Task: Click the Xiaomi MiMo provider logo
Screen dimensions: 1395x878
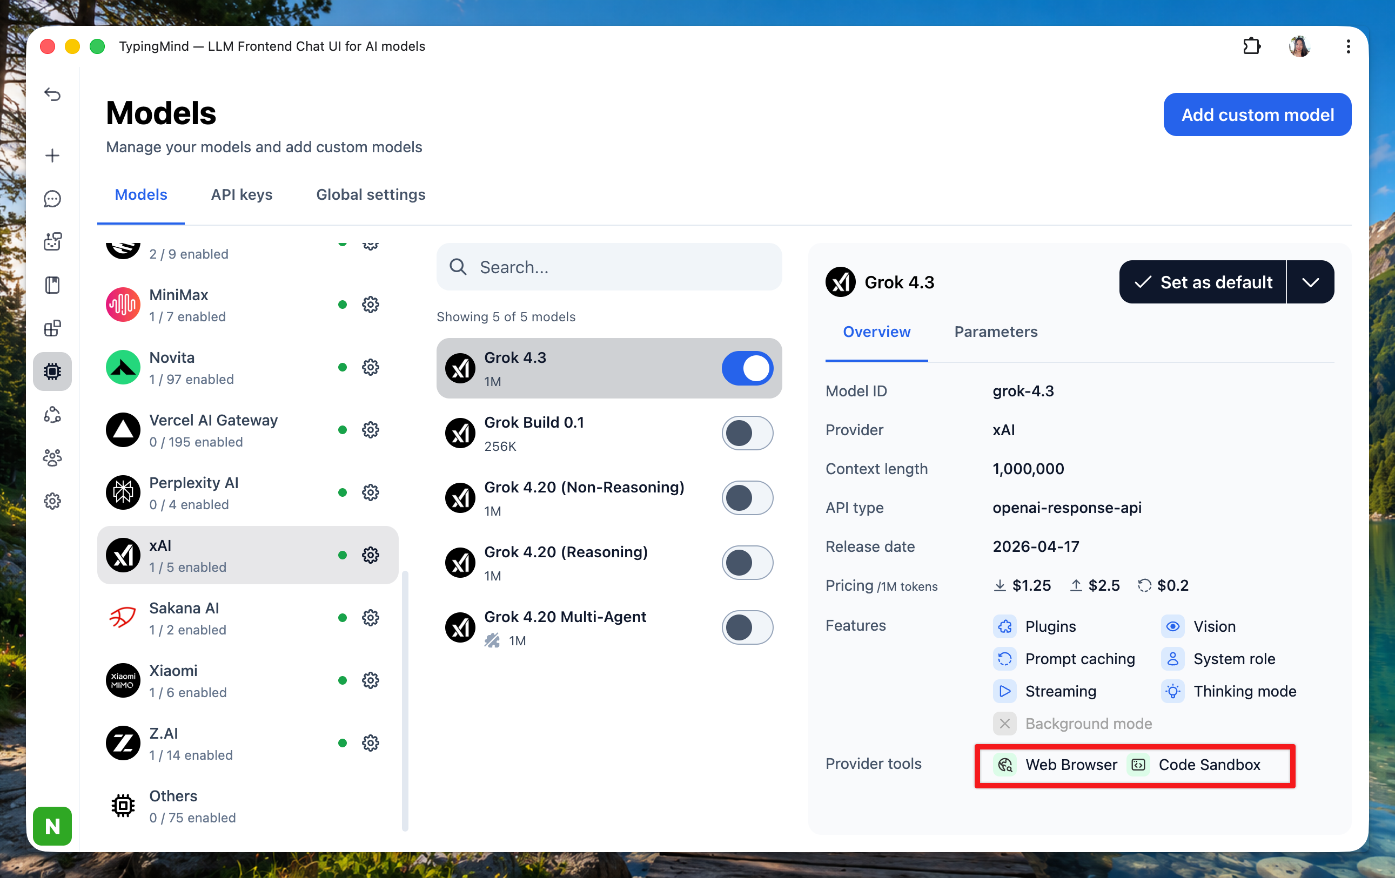Action: coord(123,680)
